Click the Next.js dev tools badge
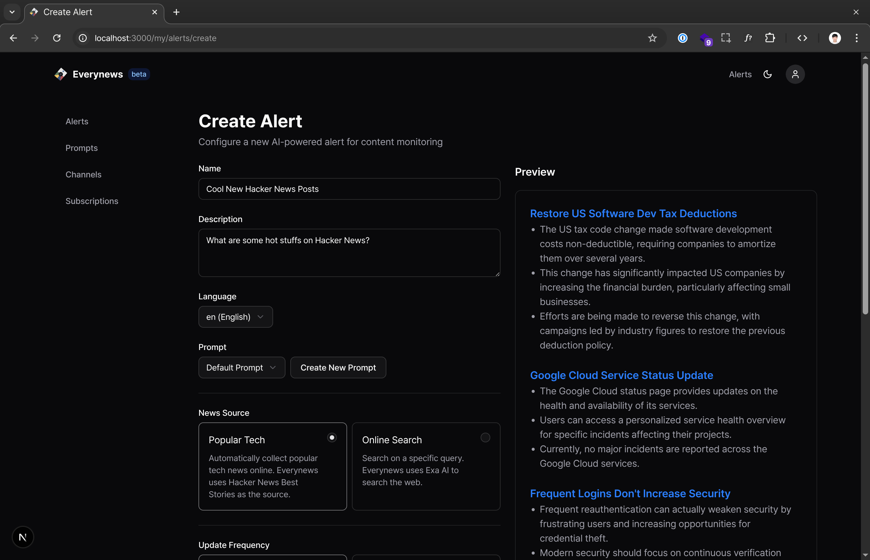870x560 pixels. tap(23, 537)
